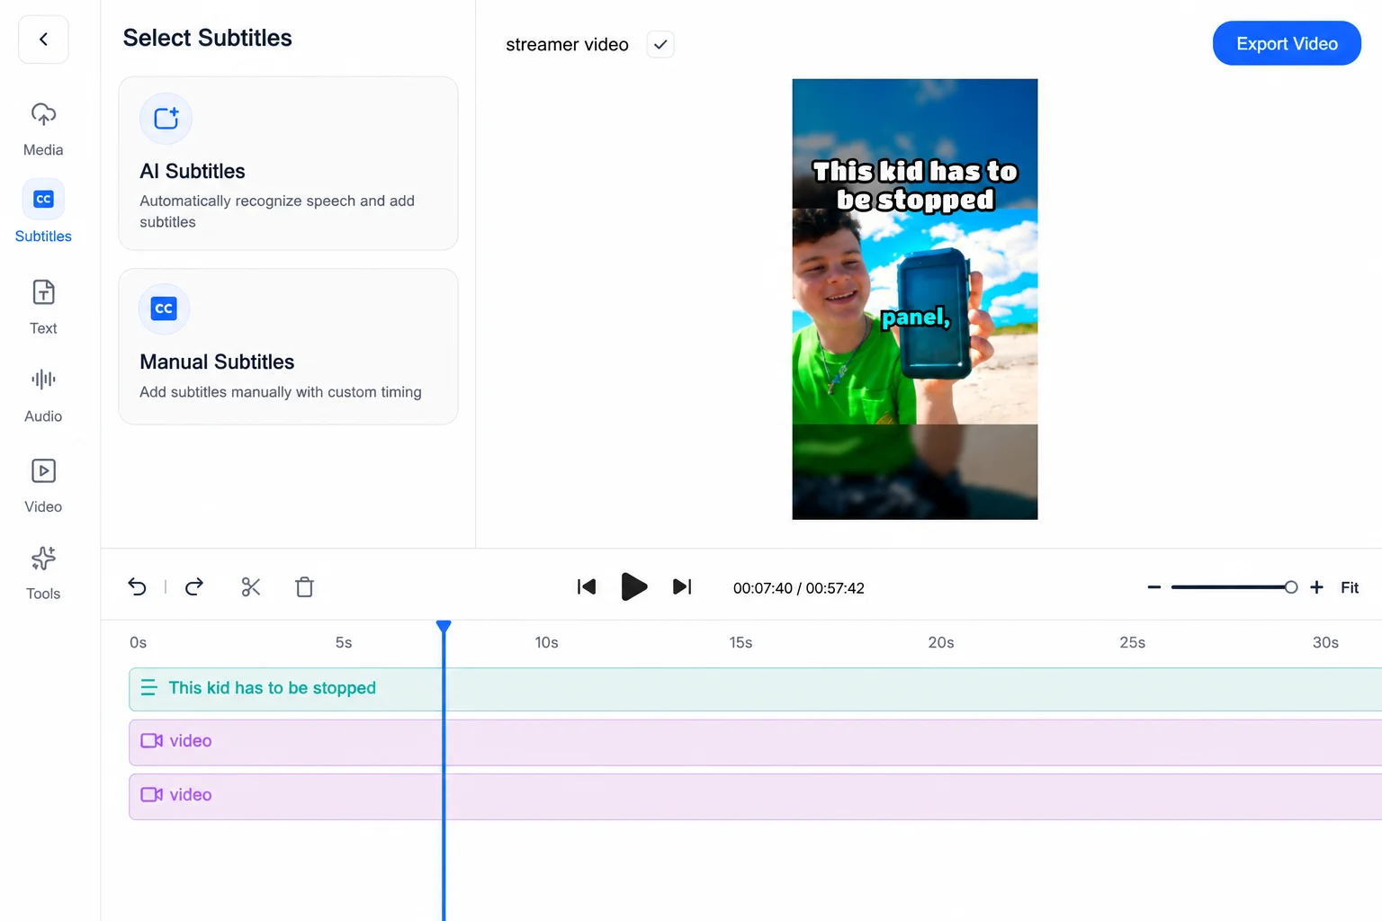The image size is (1382, 921).
Task: Click the Manual Subtitles CC icon
Action: tap(164, 308)
